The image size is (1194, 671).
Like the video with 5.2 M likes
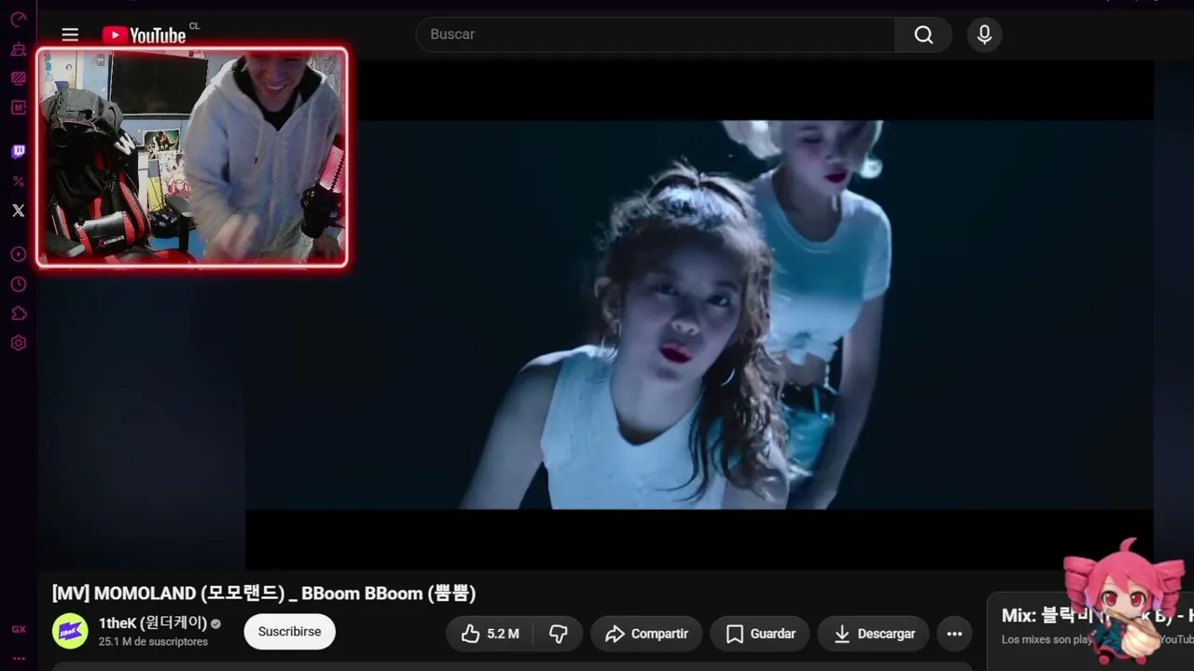(x=490, y=634)
